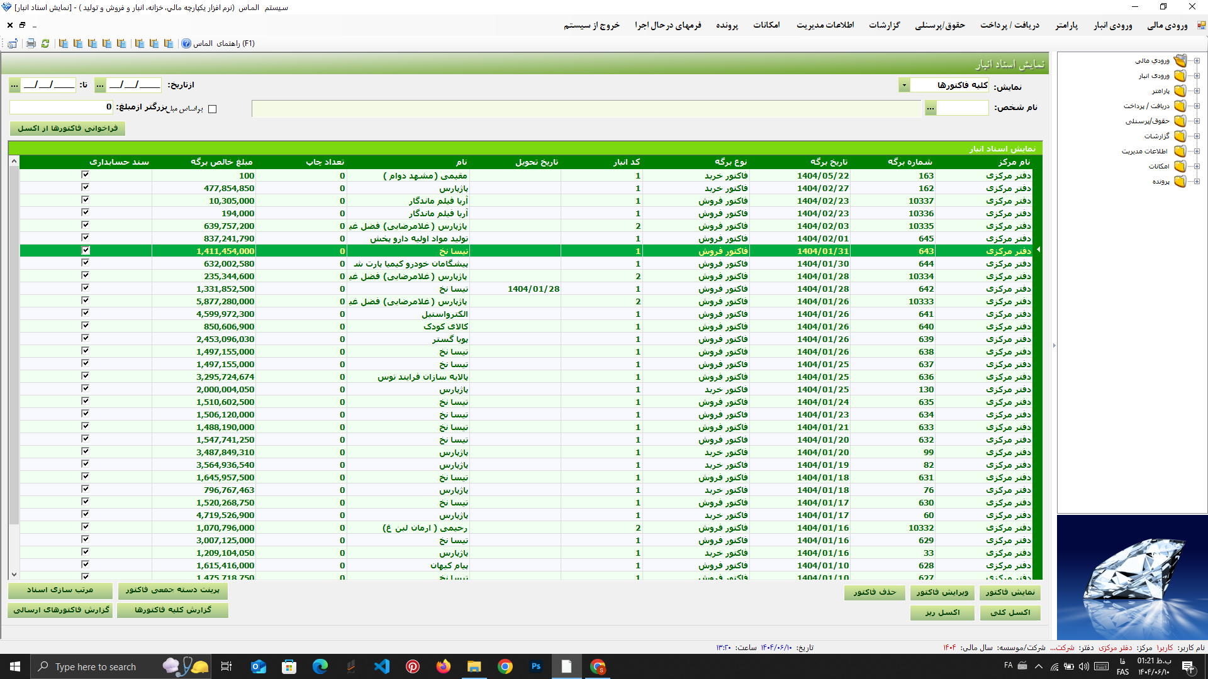Click the green refresh icon
The height and width of the screenshot is (679, 1208).
click(x=45, y=43)
